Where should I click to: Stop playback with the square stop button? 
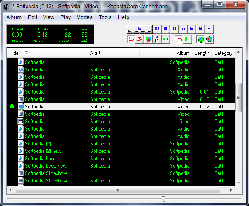coord(165,29)
